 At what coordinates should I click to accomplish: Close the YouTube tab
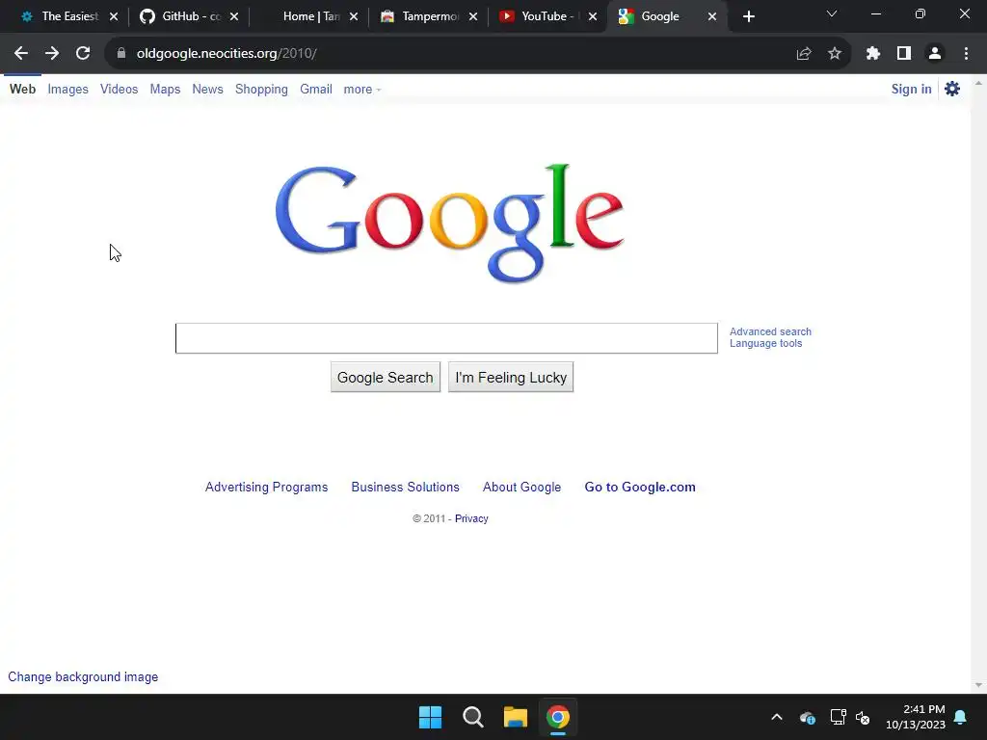point(593,16)
